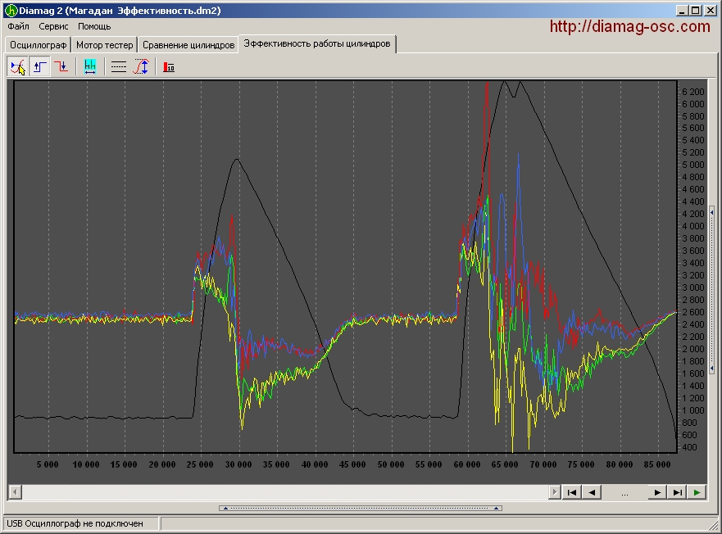Click the horizontal dashed lines icon
Screen dimensions: 722x534
(118, 67)
